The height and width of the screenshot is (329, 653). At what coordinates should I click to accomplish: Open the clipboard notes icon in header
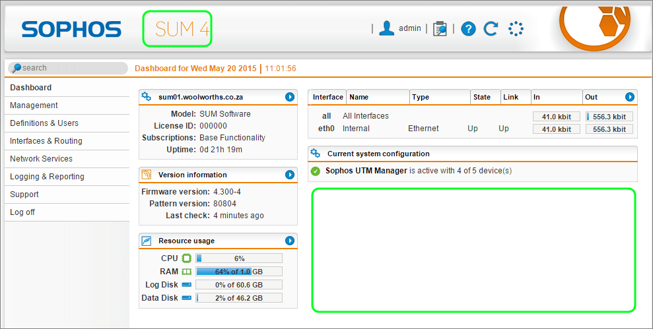440,29
